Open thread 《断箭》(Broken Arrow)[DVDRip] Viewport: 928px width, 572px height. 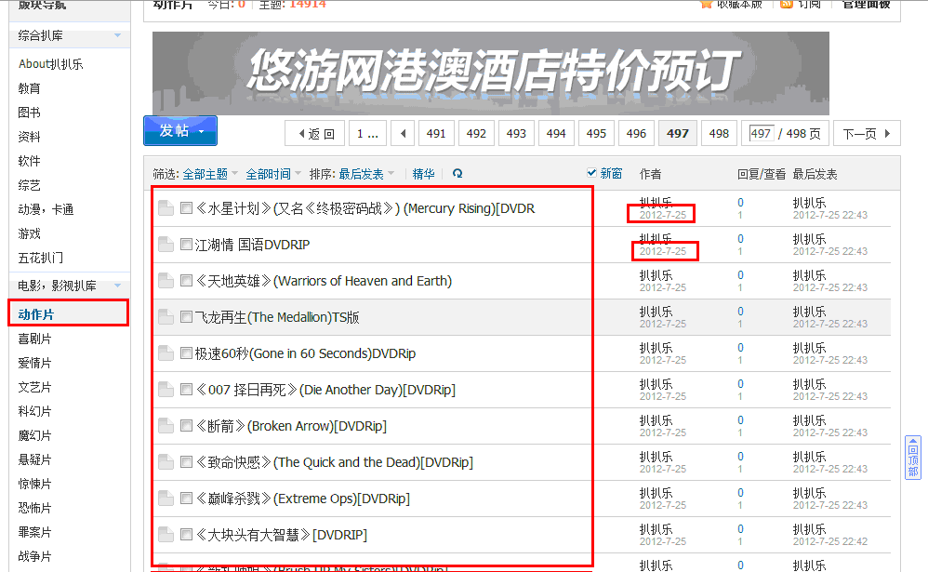[291, 426]
